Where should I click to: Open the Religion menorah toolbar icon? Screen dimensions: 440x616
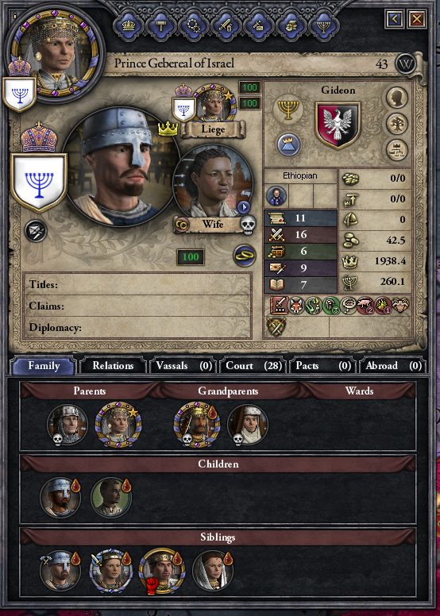323,26
